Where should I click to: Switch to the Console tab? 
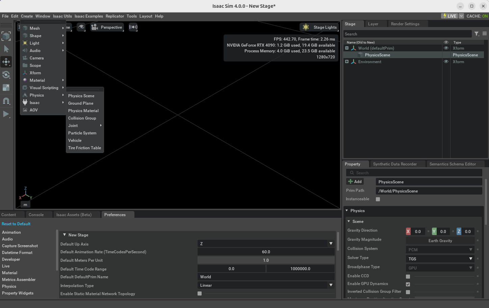tap(36, 215)
